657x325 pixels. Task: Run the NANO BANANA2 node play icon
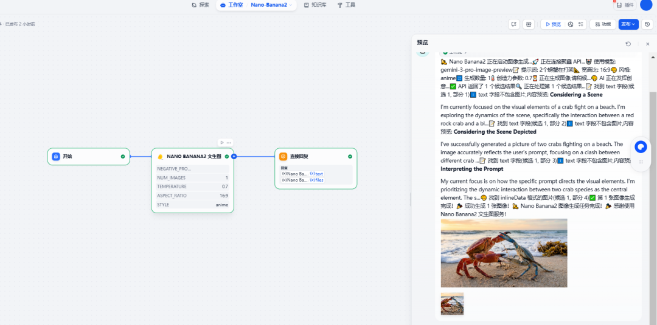coord(222,143)
